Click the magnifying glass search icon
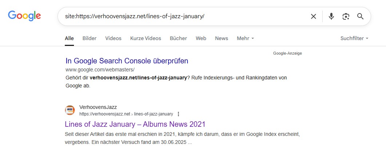Viewport: 386px width, 161px height. 360,16
